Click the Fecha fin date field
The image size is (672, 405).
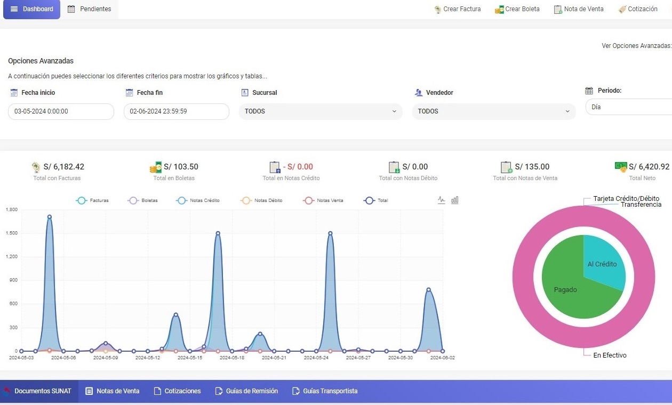click(x=177, y=111)
